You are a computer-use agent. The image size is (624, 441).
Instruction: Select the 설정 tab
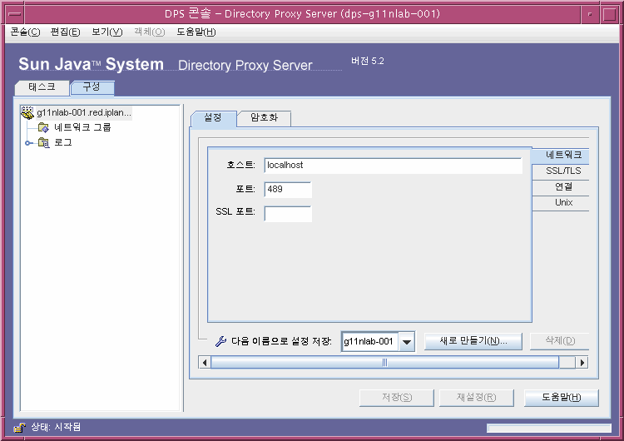click(213, 118)
